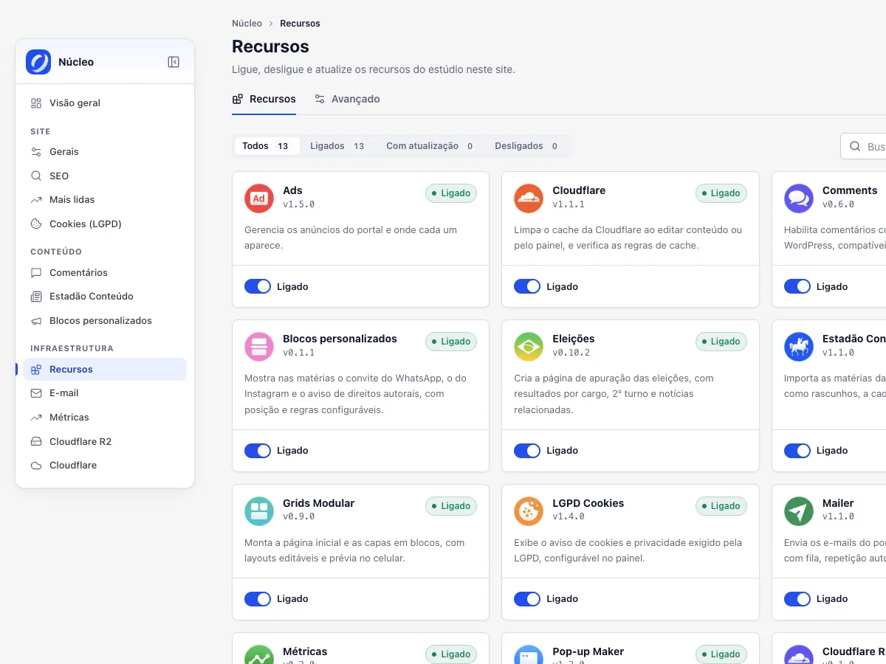886x664 pixels.
Task: Click the Métricas sidebar trend icon
Action: click(x=36, y=418)
